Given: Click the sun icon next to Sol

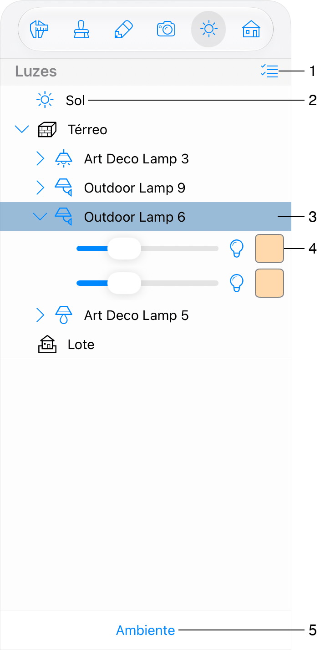Looking at the screenshot, I should click(45, 100).
